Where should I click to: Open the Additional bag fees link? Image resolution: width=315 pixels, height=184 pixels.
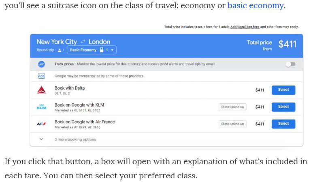pyautogui.click(x=245, y=27)
